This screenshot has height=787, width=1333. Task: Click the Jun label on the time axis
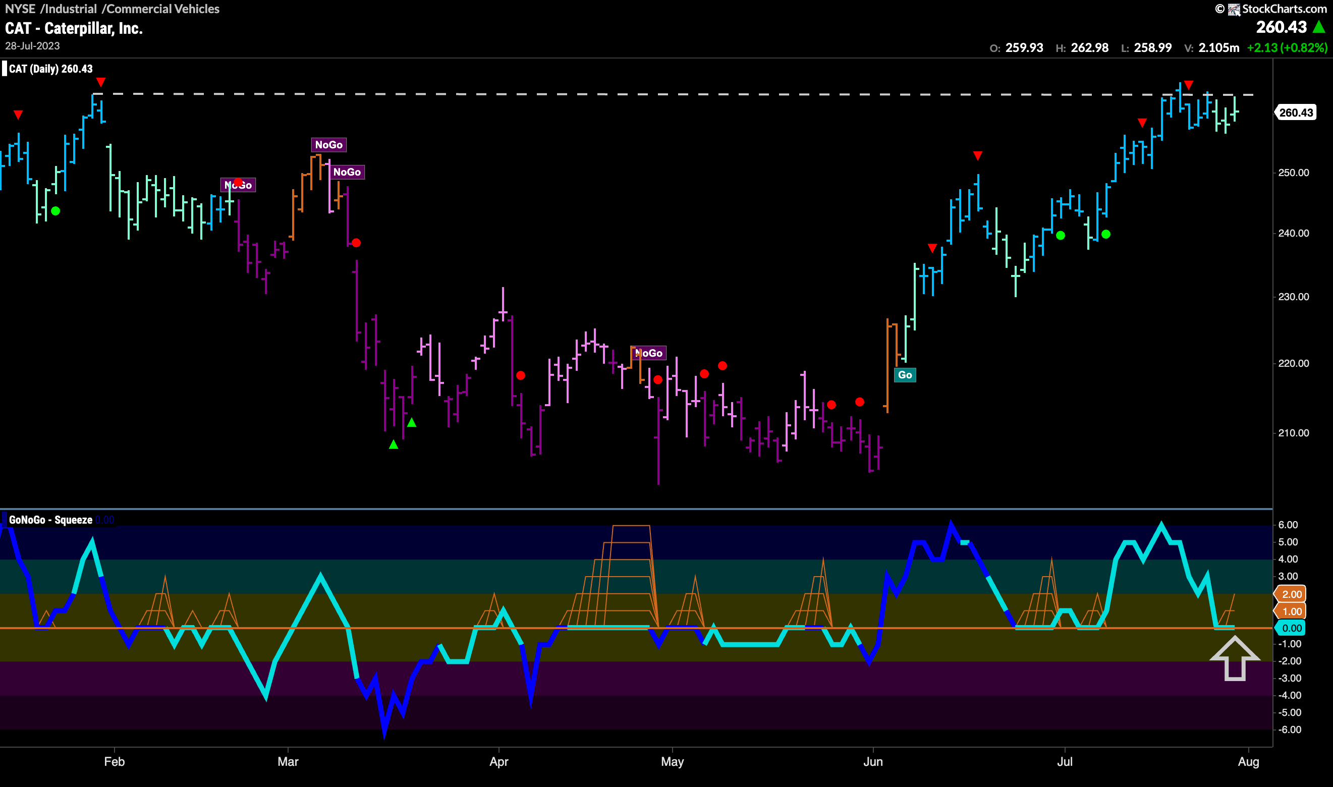point(873,762)
